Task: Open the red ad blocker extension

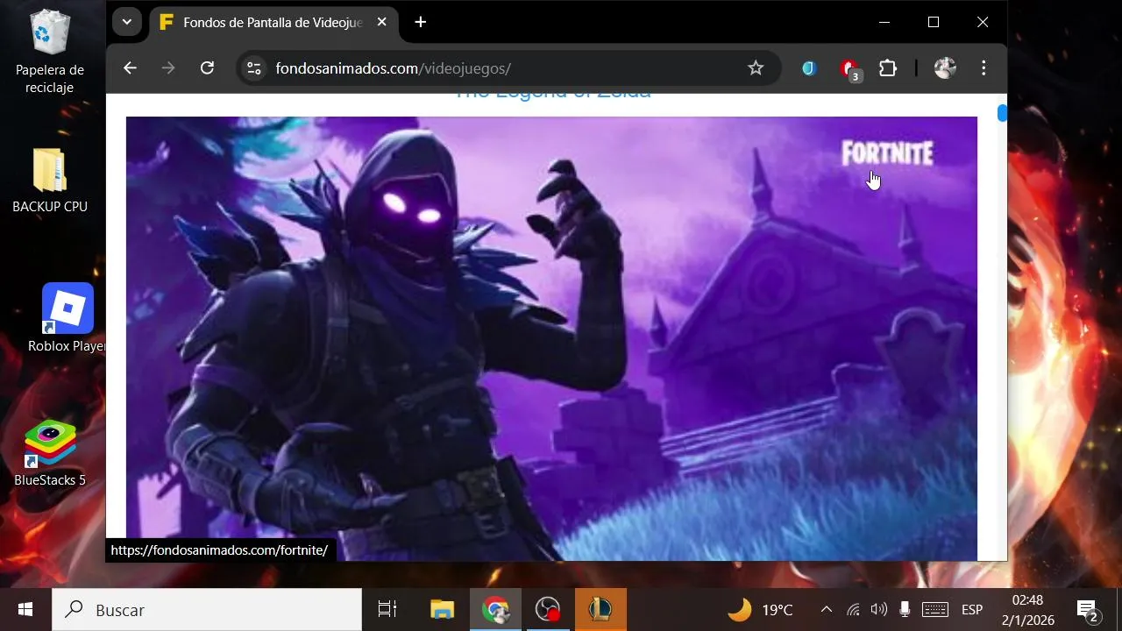Action: pos(849,69)
